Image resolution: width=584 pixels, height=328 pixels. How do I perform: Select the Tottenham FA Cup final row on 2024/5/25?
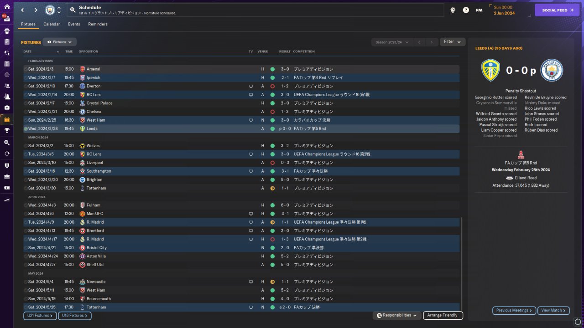point(241,307)
